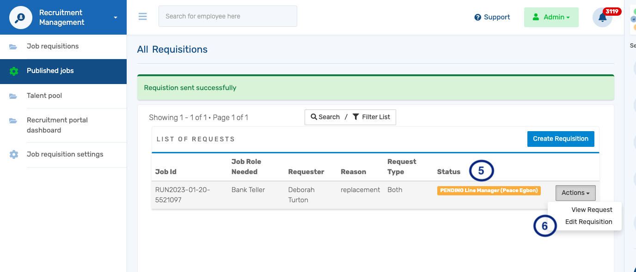Click the Support question mark icon

click(x=477, y=17)
